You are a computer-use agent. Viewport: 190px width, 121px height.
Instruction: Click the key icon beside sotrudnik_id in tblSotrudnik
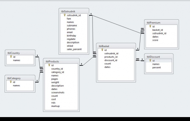point(65,15)
